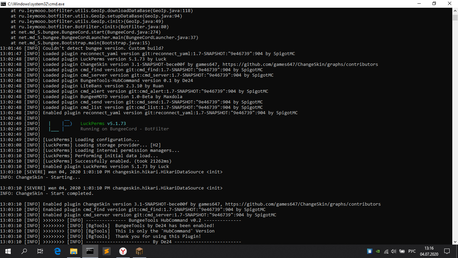Click the cmd.exe title bar icon
Screen dimensions: 458x258
(x=4, y=4)
